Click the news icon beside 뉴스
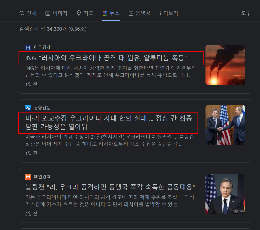The height and width of the screenshot is (230, 260). [x=105, y=13]
